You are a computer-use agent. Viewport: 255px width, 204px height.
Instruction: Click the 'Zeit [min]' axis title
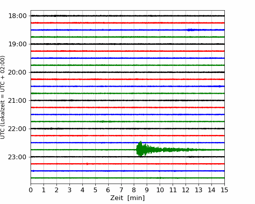(127, 198)
